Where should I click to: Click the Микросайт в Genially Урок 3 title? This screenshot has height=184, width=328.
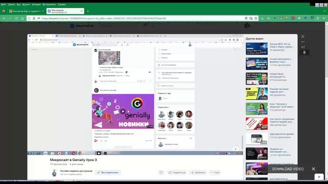point(73,160)
